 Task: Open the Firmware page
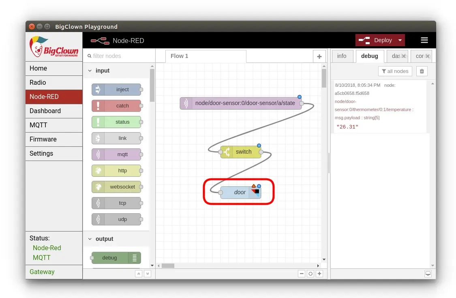coord(54,139)
